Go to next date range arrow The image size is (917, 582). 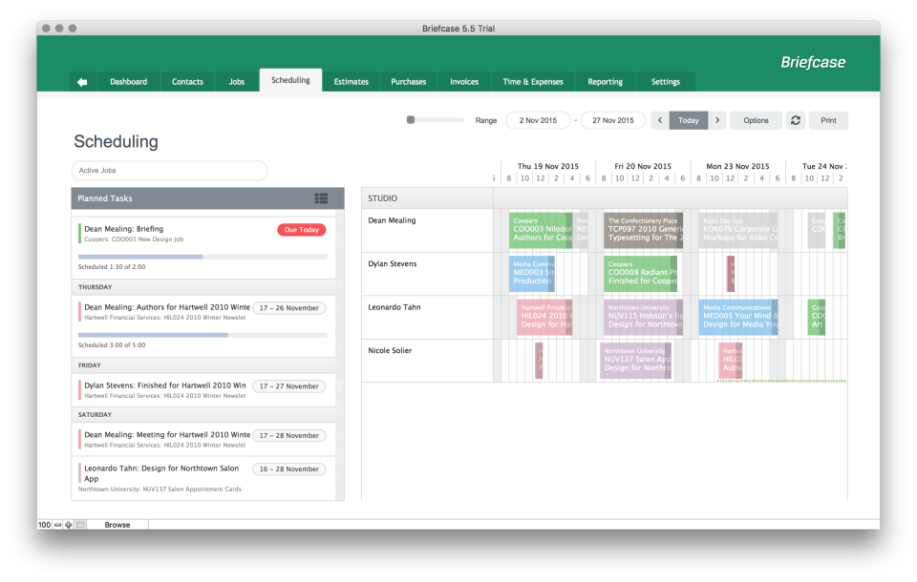click(x=717, y=120)
